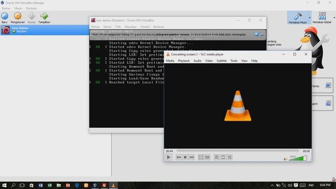Open Windows Start menu

tap(4, 185)
